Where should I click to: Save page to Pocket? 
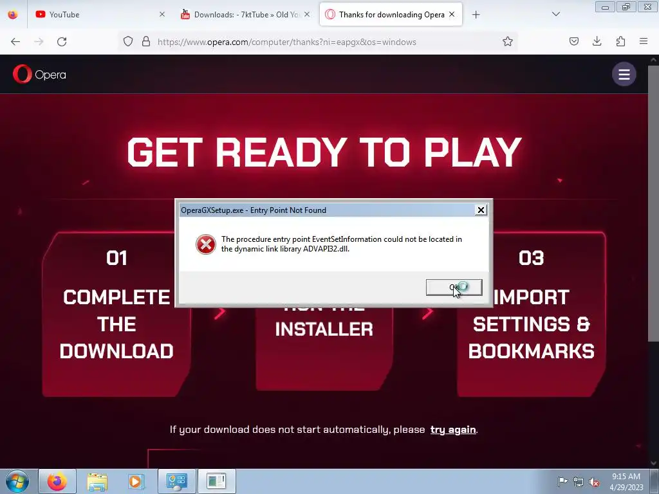pos(574,41)
